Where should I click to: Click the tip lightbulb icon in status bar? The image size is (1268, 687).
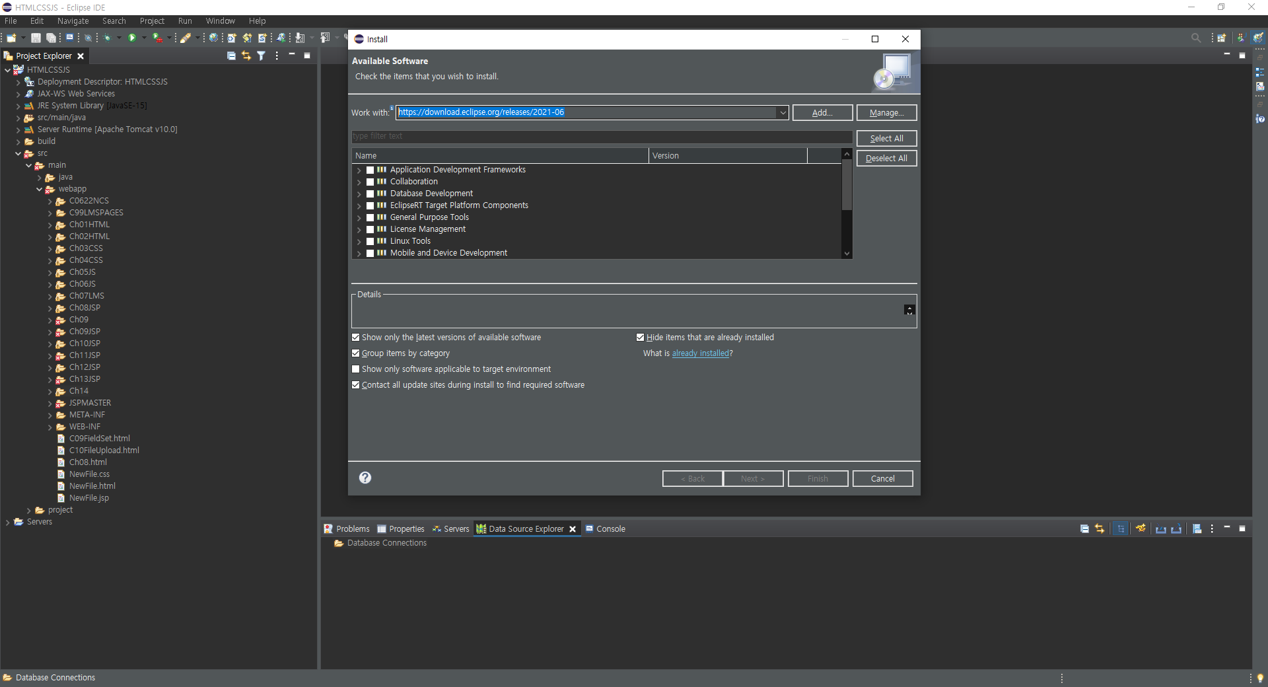(x=1260, y=678)
